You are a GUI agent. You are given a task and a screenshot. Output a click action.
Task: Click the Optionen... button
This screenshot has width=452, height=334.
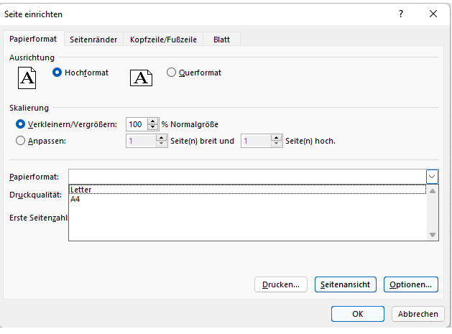point(411,284)
